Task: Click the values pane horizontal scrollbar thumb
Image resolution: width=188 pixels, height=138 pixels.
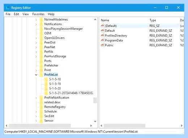Action: coord(124,126)
